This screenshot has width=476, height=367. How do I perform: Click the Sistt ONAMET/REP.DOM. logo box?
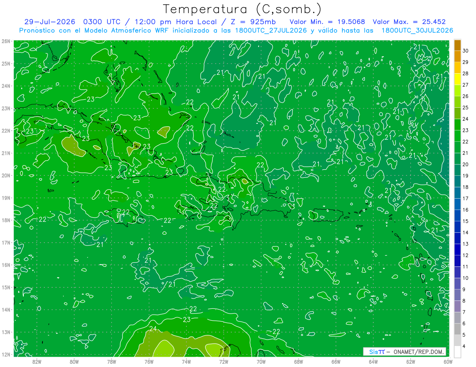[x=405, y=352]
